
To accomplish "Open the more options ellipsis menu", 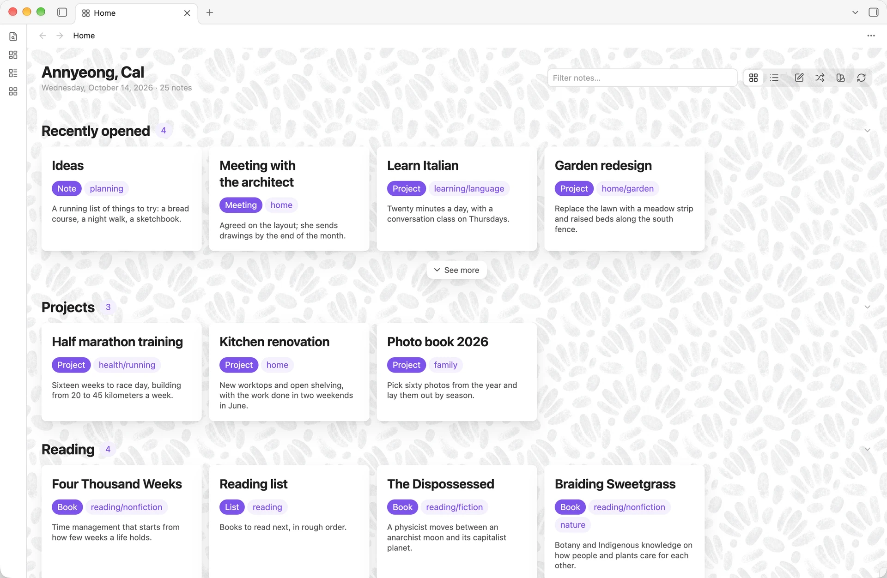I will 871,36.
